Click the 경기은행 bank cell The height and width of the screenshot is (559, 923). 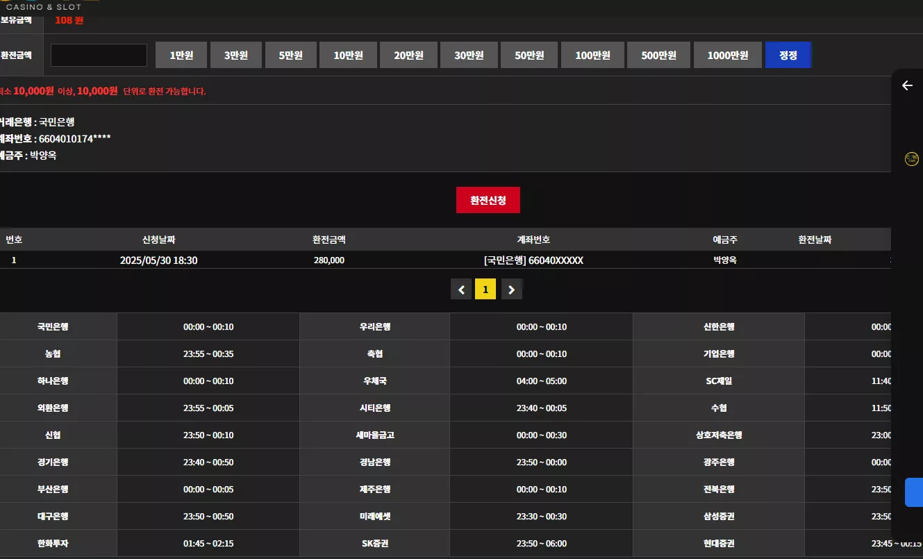coord(58,462)
